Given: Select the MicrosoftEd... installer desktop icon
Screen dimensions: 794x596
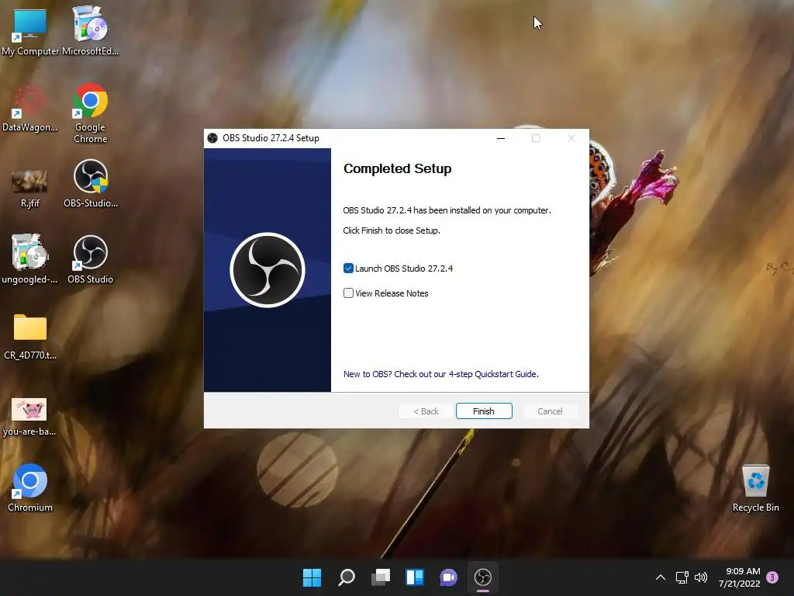Looking at the screenshot, I should [x=90, y=30].
